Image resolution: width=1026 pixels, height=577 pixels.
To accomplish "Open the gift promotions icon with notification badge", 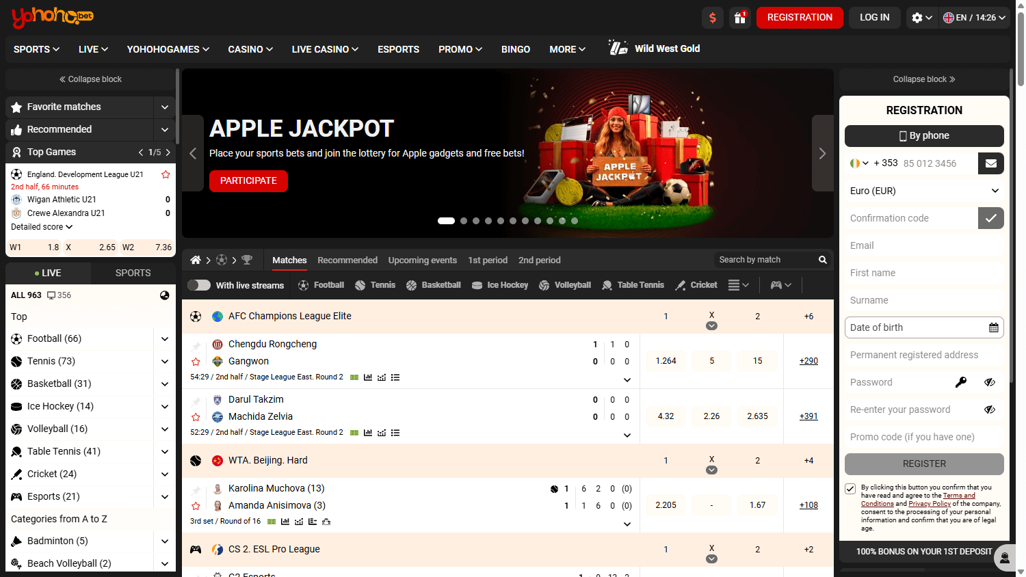I will click(x=740, y=17).
